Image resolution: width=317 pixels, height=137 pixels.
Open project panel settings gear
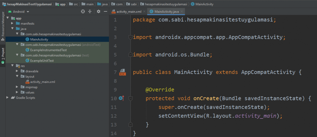pyautogui.click(x=98, y=11)
